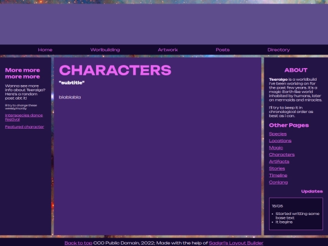This screenshot has height=246, width=328.
Task: Open the Interspecies dance festival link
Action: coord(24,117)
